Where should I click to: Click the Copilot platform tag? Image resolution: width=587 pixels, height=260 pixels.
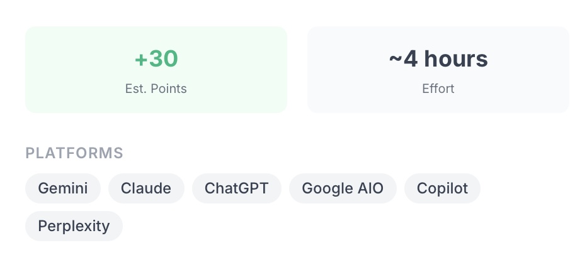pyautogui.click(x=442, y=188)
